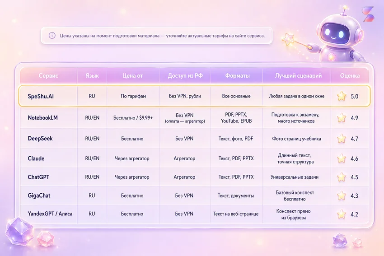Click the Сервис column header
Viewport: 384px width, 256px height.
[x=48, y=75]
